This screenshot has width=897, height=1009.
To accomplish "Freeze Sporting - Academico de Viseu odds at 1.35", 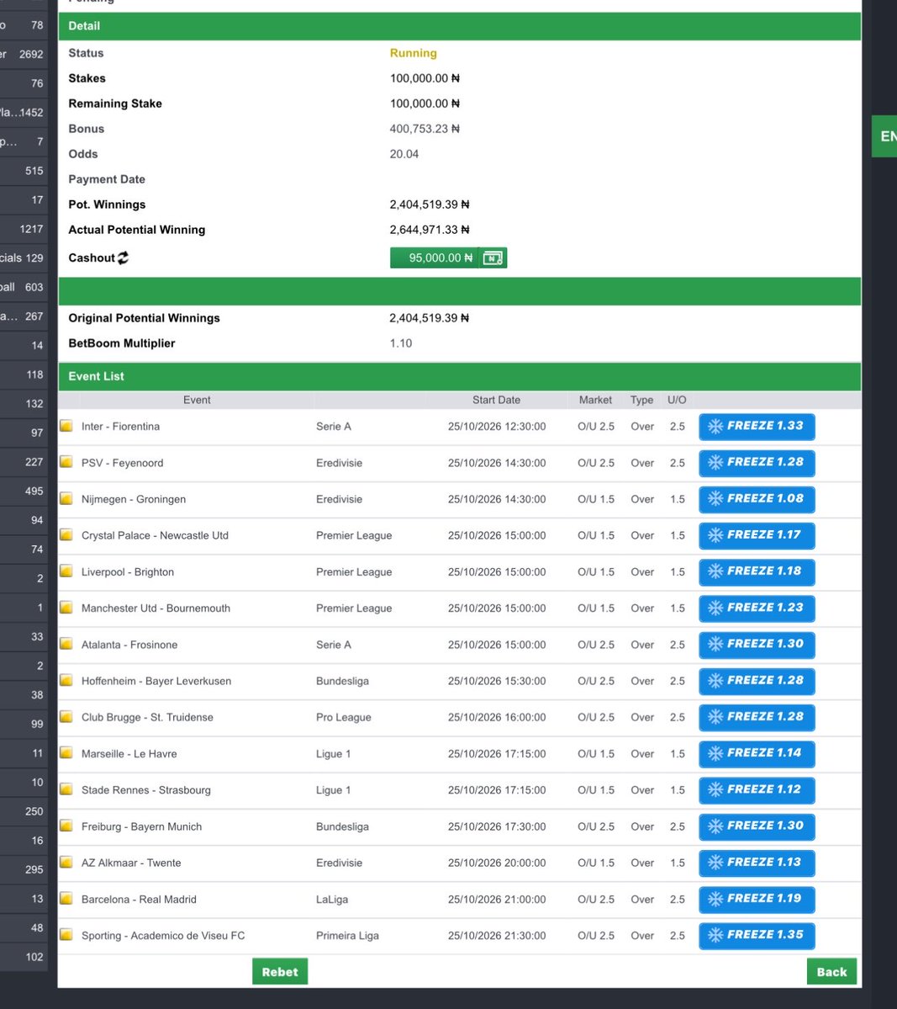I will pyautogui.click(x=757, y=936).
